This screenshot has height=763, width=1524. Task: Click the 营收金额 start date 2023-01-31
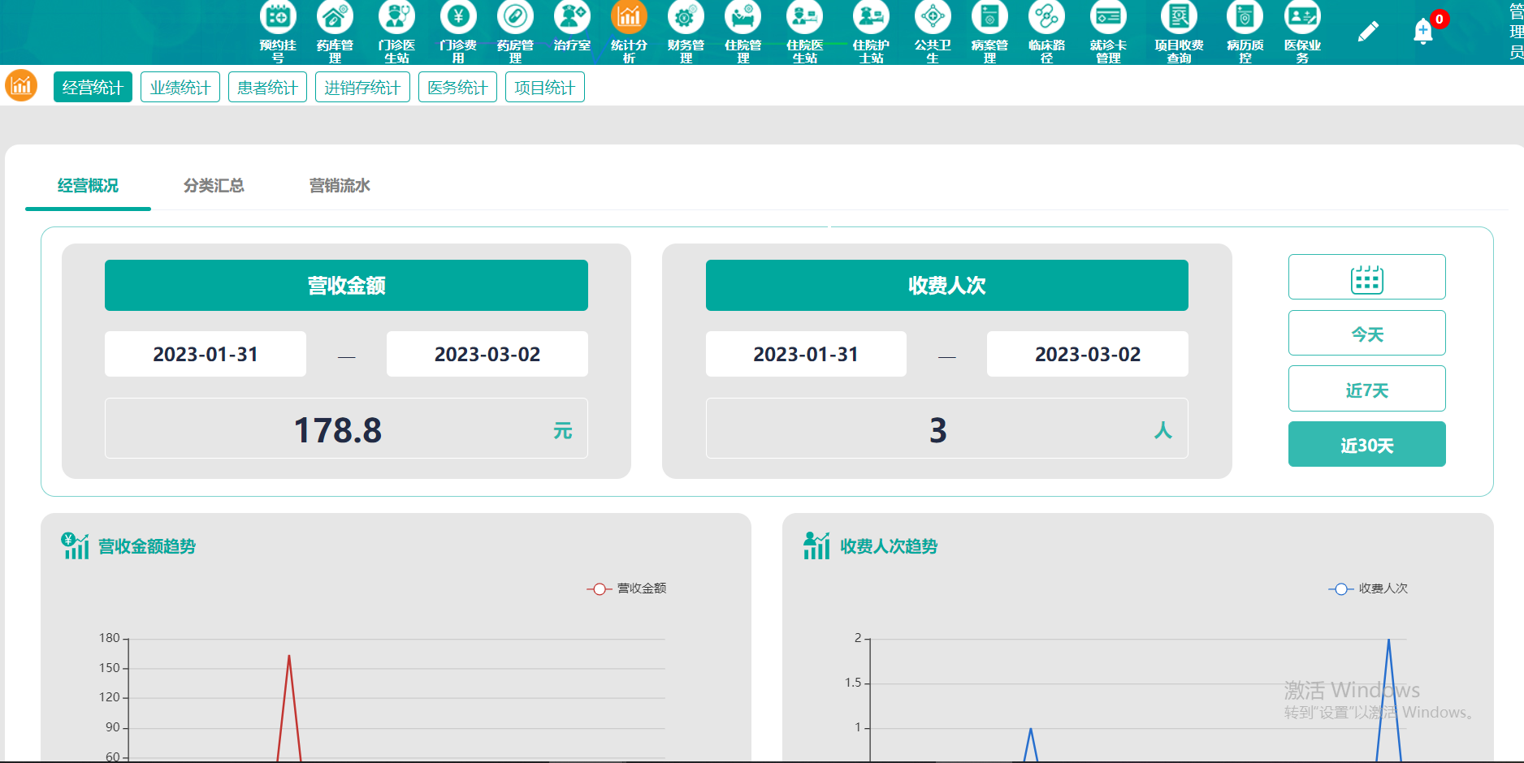(206, 354)
